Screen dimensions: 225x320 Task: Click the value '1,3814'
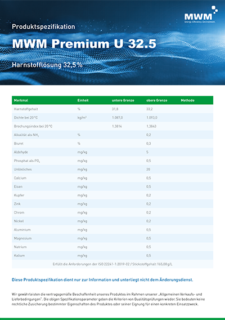117,126
